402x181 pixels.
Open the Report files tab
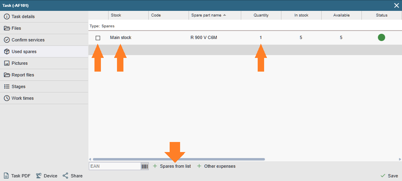(23, 75)
